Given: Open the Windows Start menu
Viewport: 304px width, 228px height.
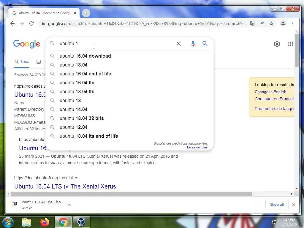Looking at the screenshot, I should point(8,222).
